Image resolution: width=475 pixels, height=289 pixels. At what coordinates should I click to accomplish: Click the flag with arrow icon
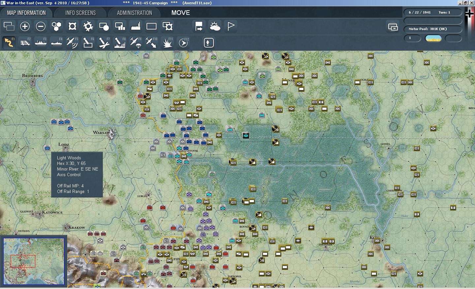[199, 26]
